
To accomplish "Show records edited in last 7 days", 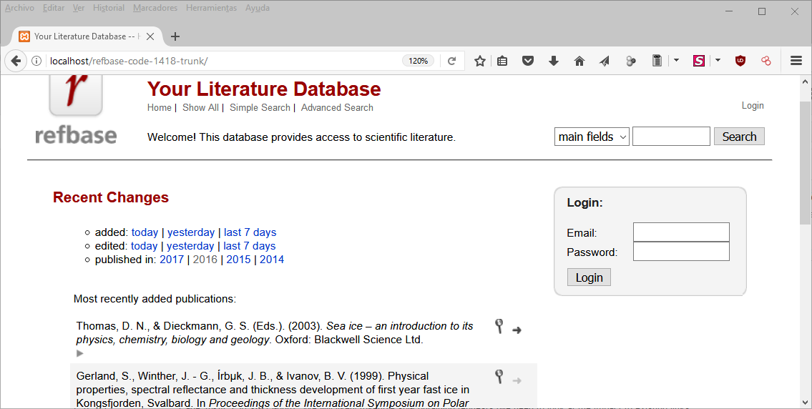I will (x=249, y=245).
